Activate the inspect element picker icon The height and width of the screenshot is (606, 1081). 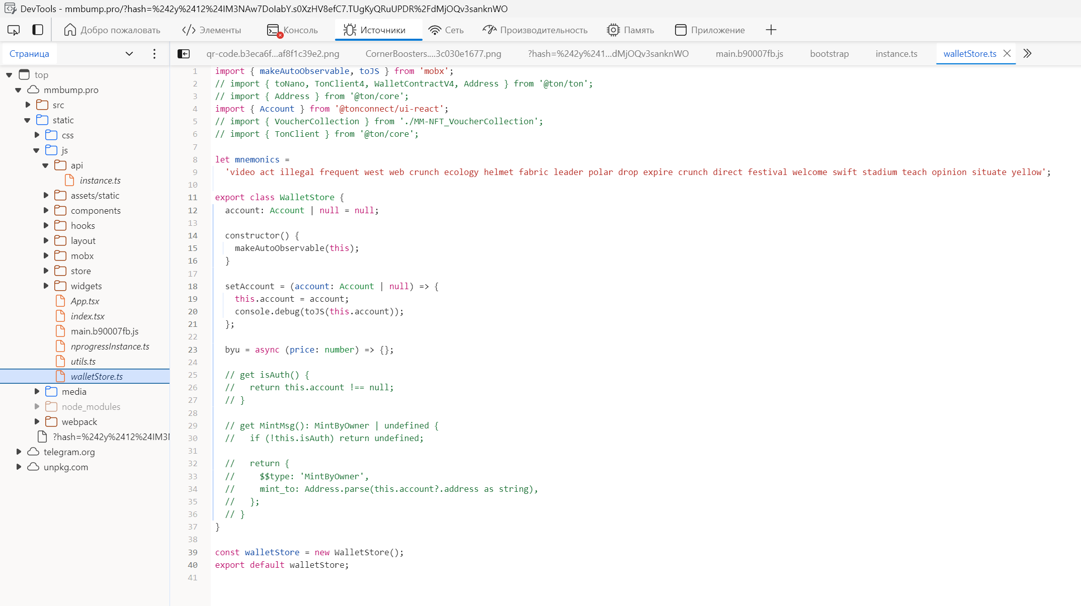point(14,30)
